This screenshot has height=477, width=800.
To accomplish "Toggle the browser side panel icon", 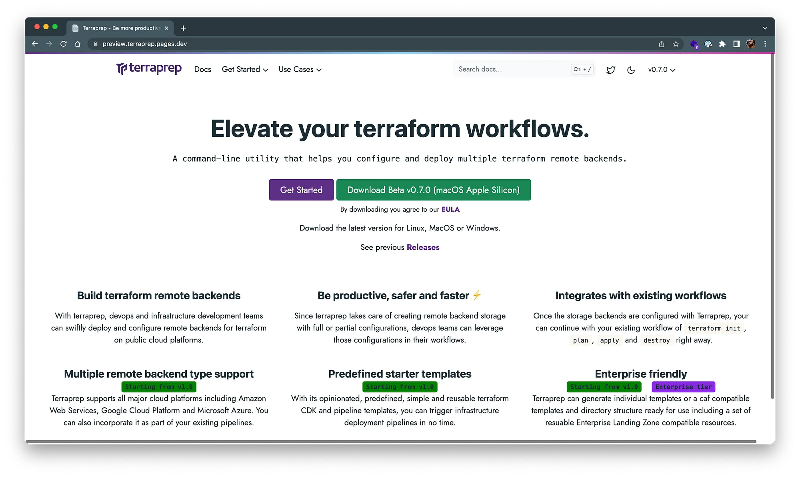I will (x=736, y=44).
